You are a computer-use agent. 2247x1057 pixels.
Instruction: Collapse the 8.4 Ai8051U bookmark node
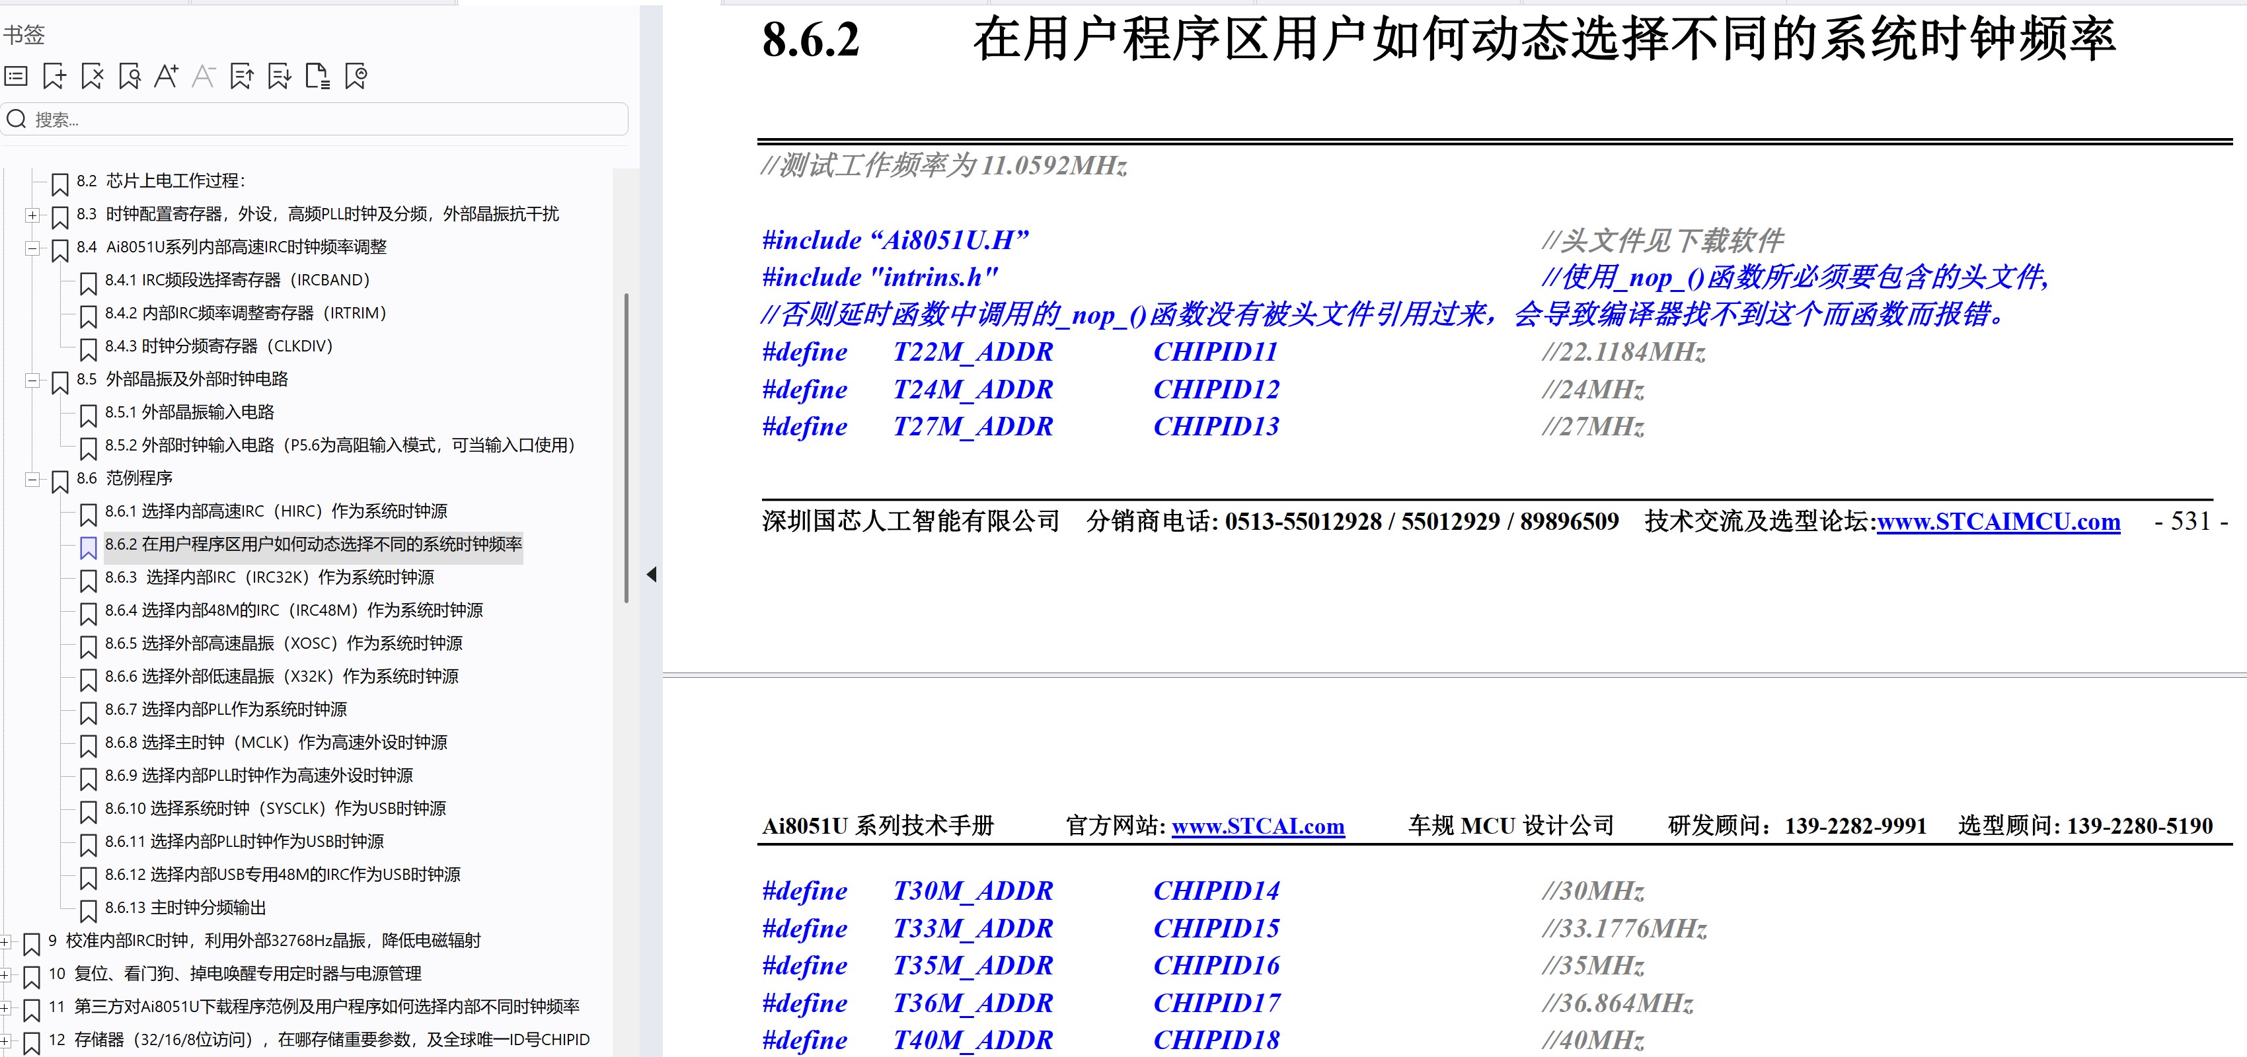(x=32, y=248)
